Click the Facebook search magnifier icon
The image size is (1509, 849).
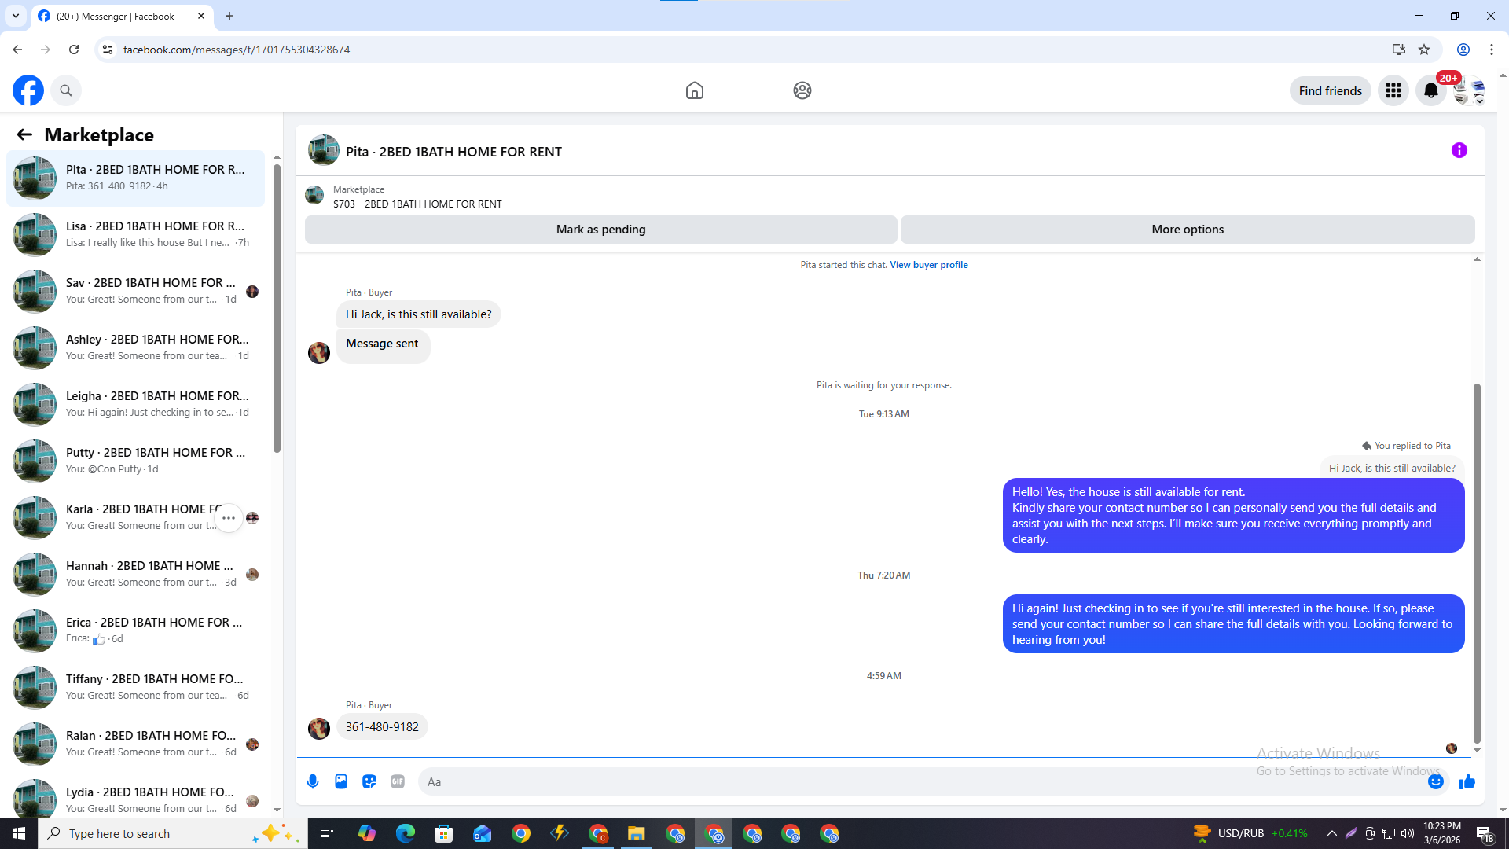tap(66, 91)
